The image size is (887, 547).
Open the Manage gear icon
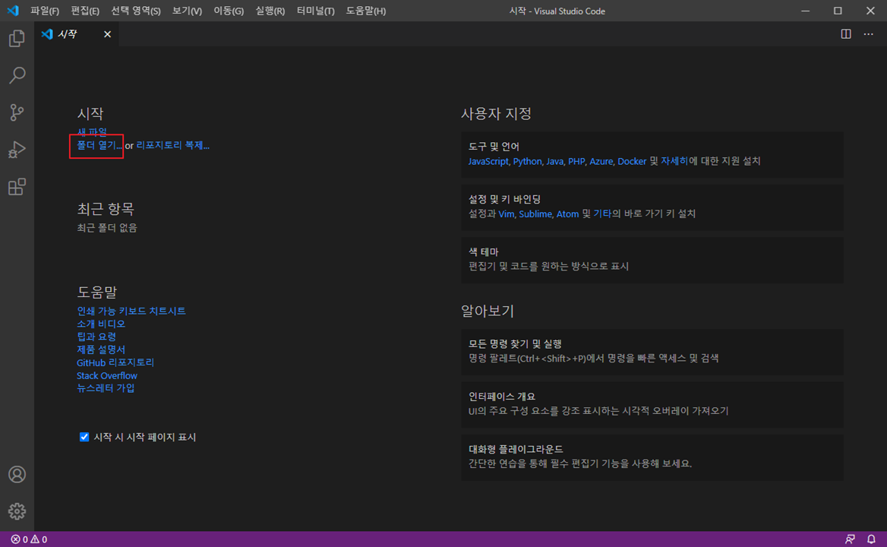pyautogui.click(x=17, y=511)
